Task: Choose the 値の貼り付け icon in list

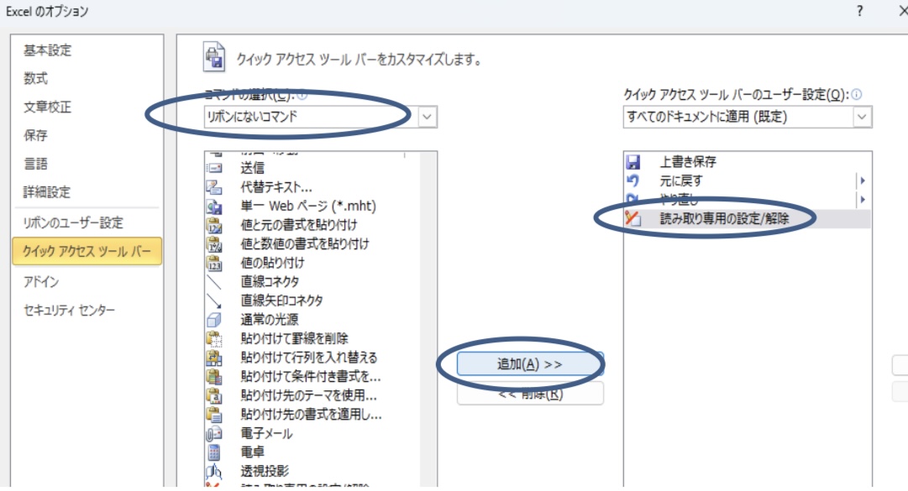Action: pyautogui.click(x=213, y=263)
